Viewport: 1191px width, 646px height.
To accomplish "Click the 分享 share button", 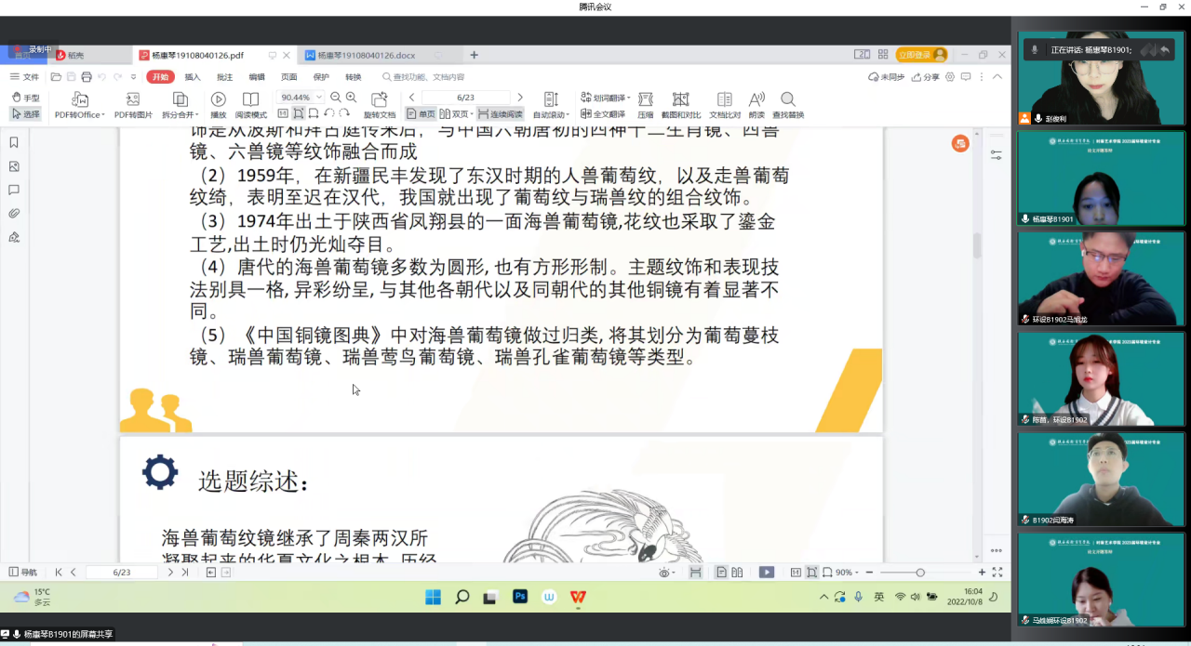I will pos(926,77).
